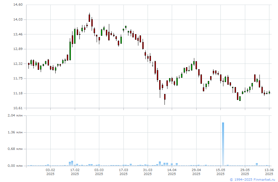This screenshot has height=182, width=278.
Task: Click the 17.02 2025 date label
Action: coord(75,172)
